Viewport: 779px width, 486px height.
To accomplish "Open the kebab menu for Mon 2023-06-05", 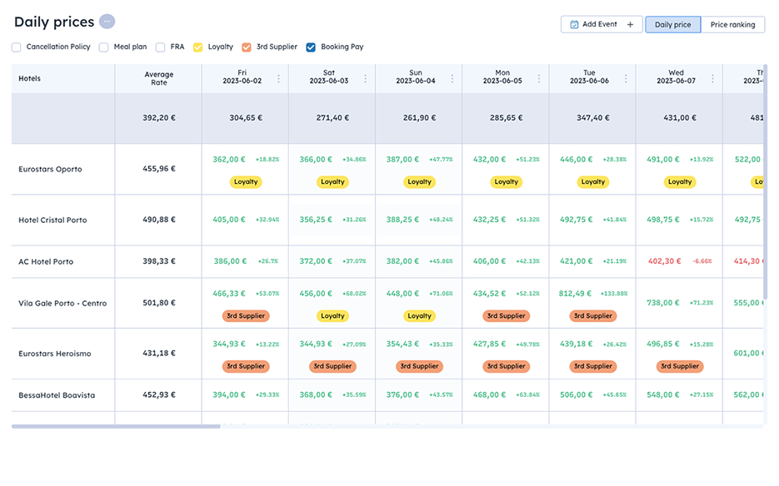I will [x=539, y=79].
